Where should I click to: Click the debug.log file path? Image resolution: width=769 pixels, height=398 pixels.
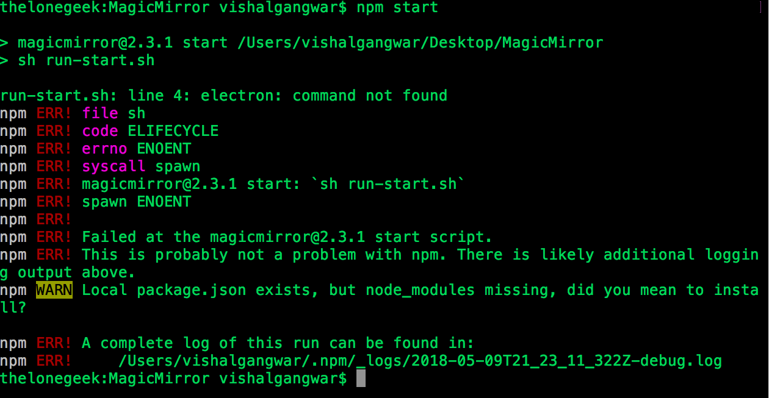[421, 361]
